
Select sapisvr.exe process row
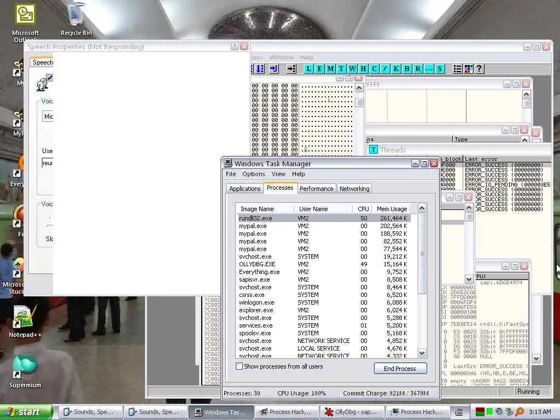[324, 279]
